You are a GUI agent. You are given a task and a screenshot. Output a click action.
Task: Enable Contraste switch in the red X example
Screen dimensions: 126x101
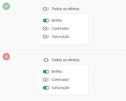click(x=46, y=80)
